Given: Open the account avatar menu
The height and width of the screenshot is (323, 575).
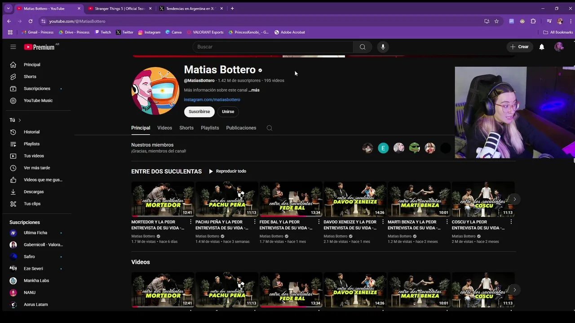Looking at the screenshot, I should click(559, 47).
